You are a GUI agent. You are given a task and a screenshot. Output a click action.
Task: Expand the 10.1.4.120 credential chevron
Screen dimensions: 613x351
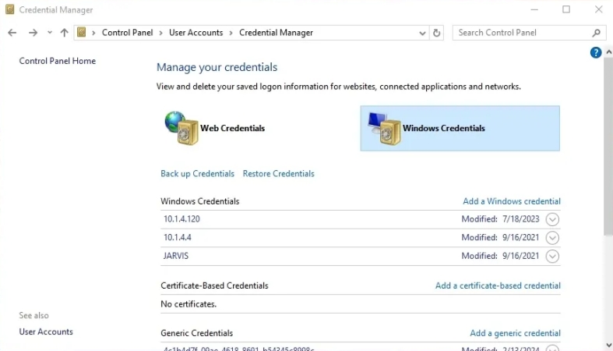tap(552, 219)
